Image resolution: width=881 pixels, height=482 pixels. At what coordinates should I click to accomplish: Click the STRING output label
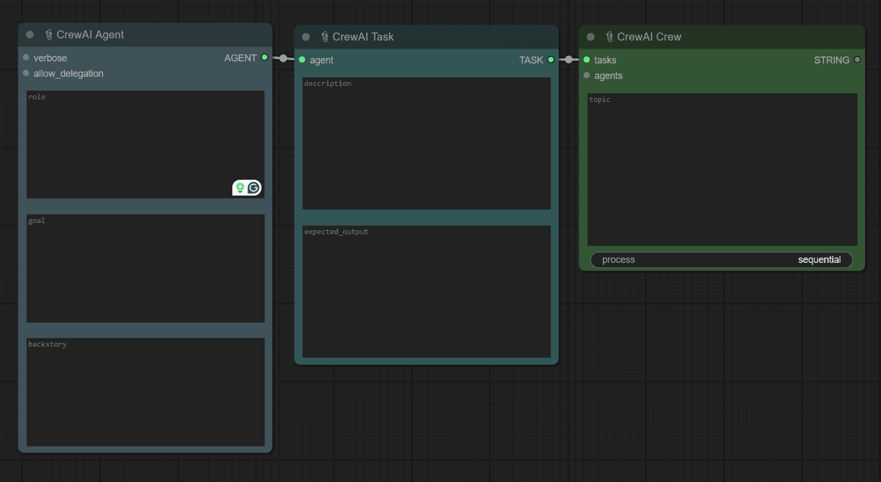tap(831, 60)
